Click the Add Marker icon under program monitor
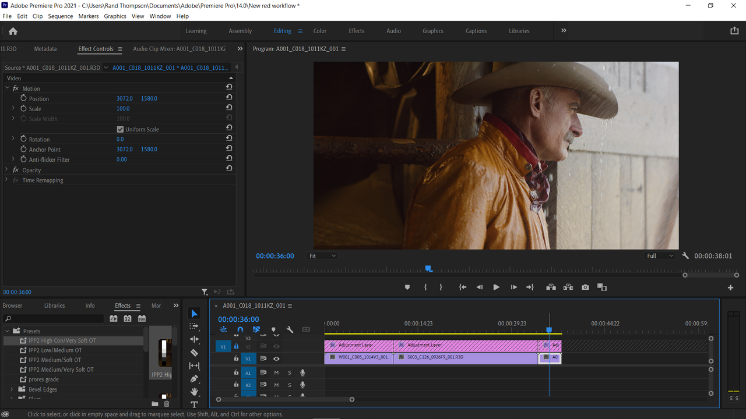746x419 pixels. click(407, 287)
